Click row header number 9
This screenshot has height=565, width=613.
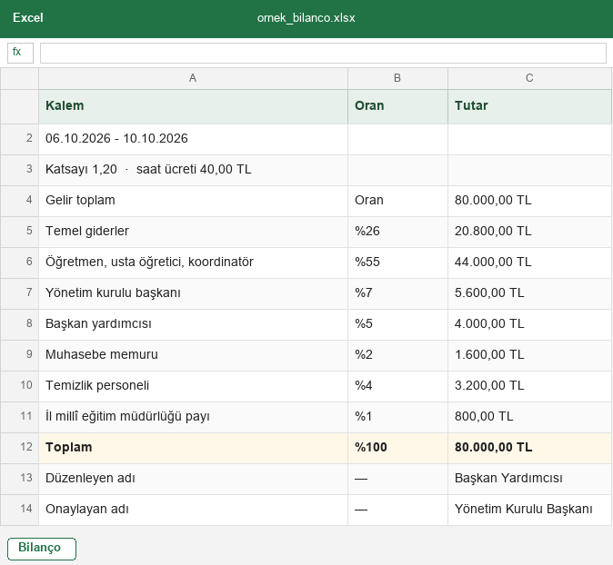click(19, 355)
